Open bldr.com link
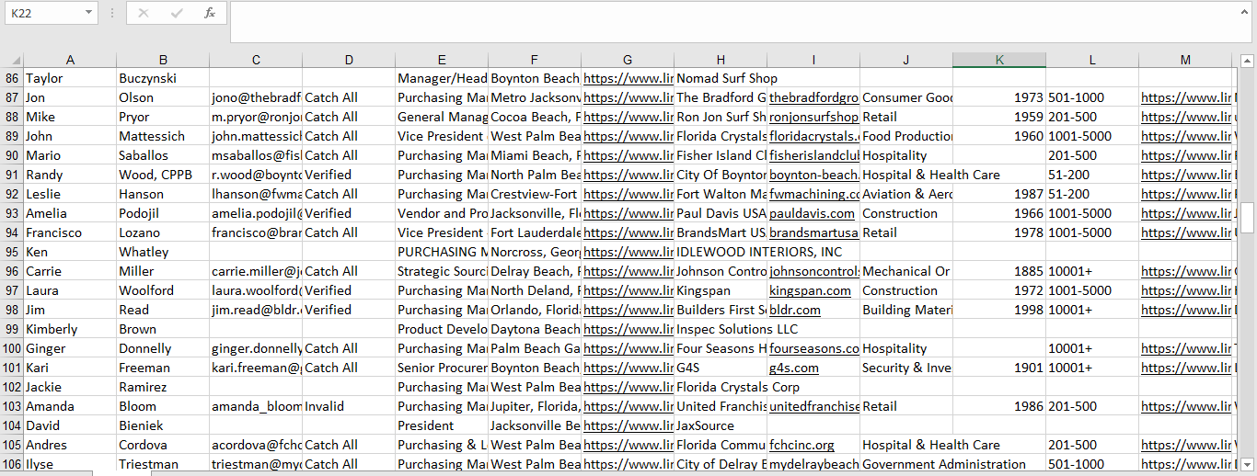The width and height of the screenshot is (1257, 476). point(795,310)
